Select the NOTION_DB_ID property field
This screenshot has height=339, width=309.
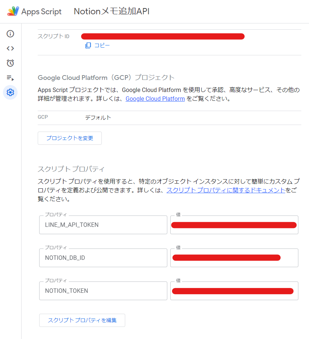coord(103,258)
